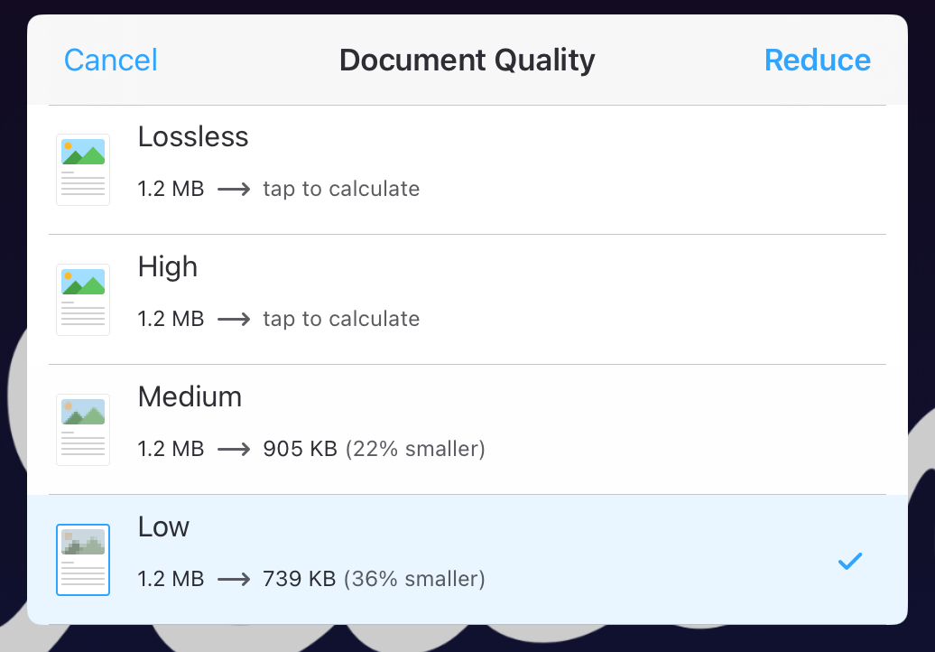The image size is (935, 652).
Task: Select the High quality option
Action: [467, 300]
